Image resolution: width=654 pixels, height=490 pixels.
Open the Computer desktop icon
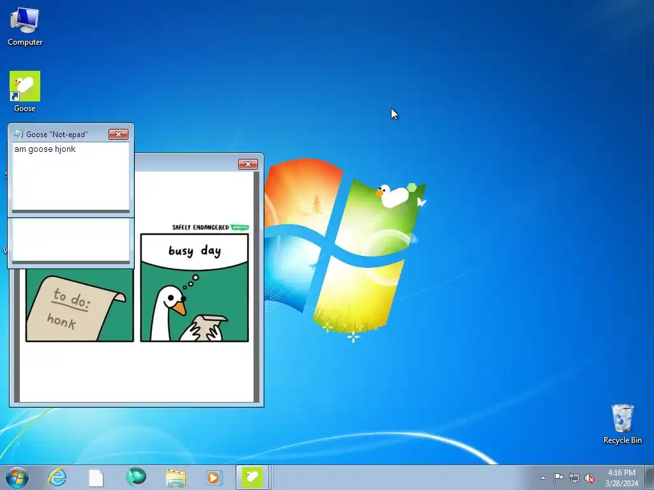(25, 26)
